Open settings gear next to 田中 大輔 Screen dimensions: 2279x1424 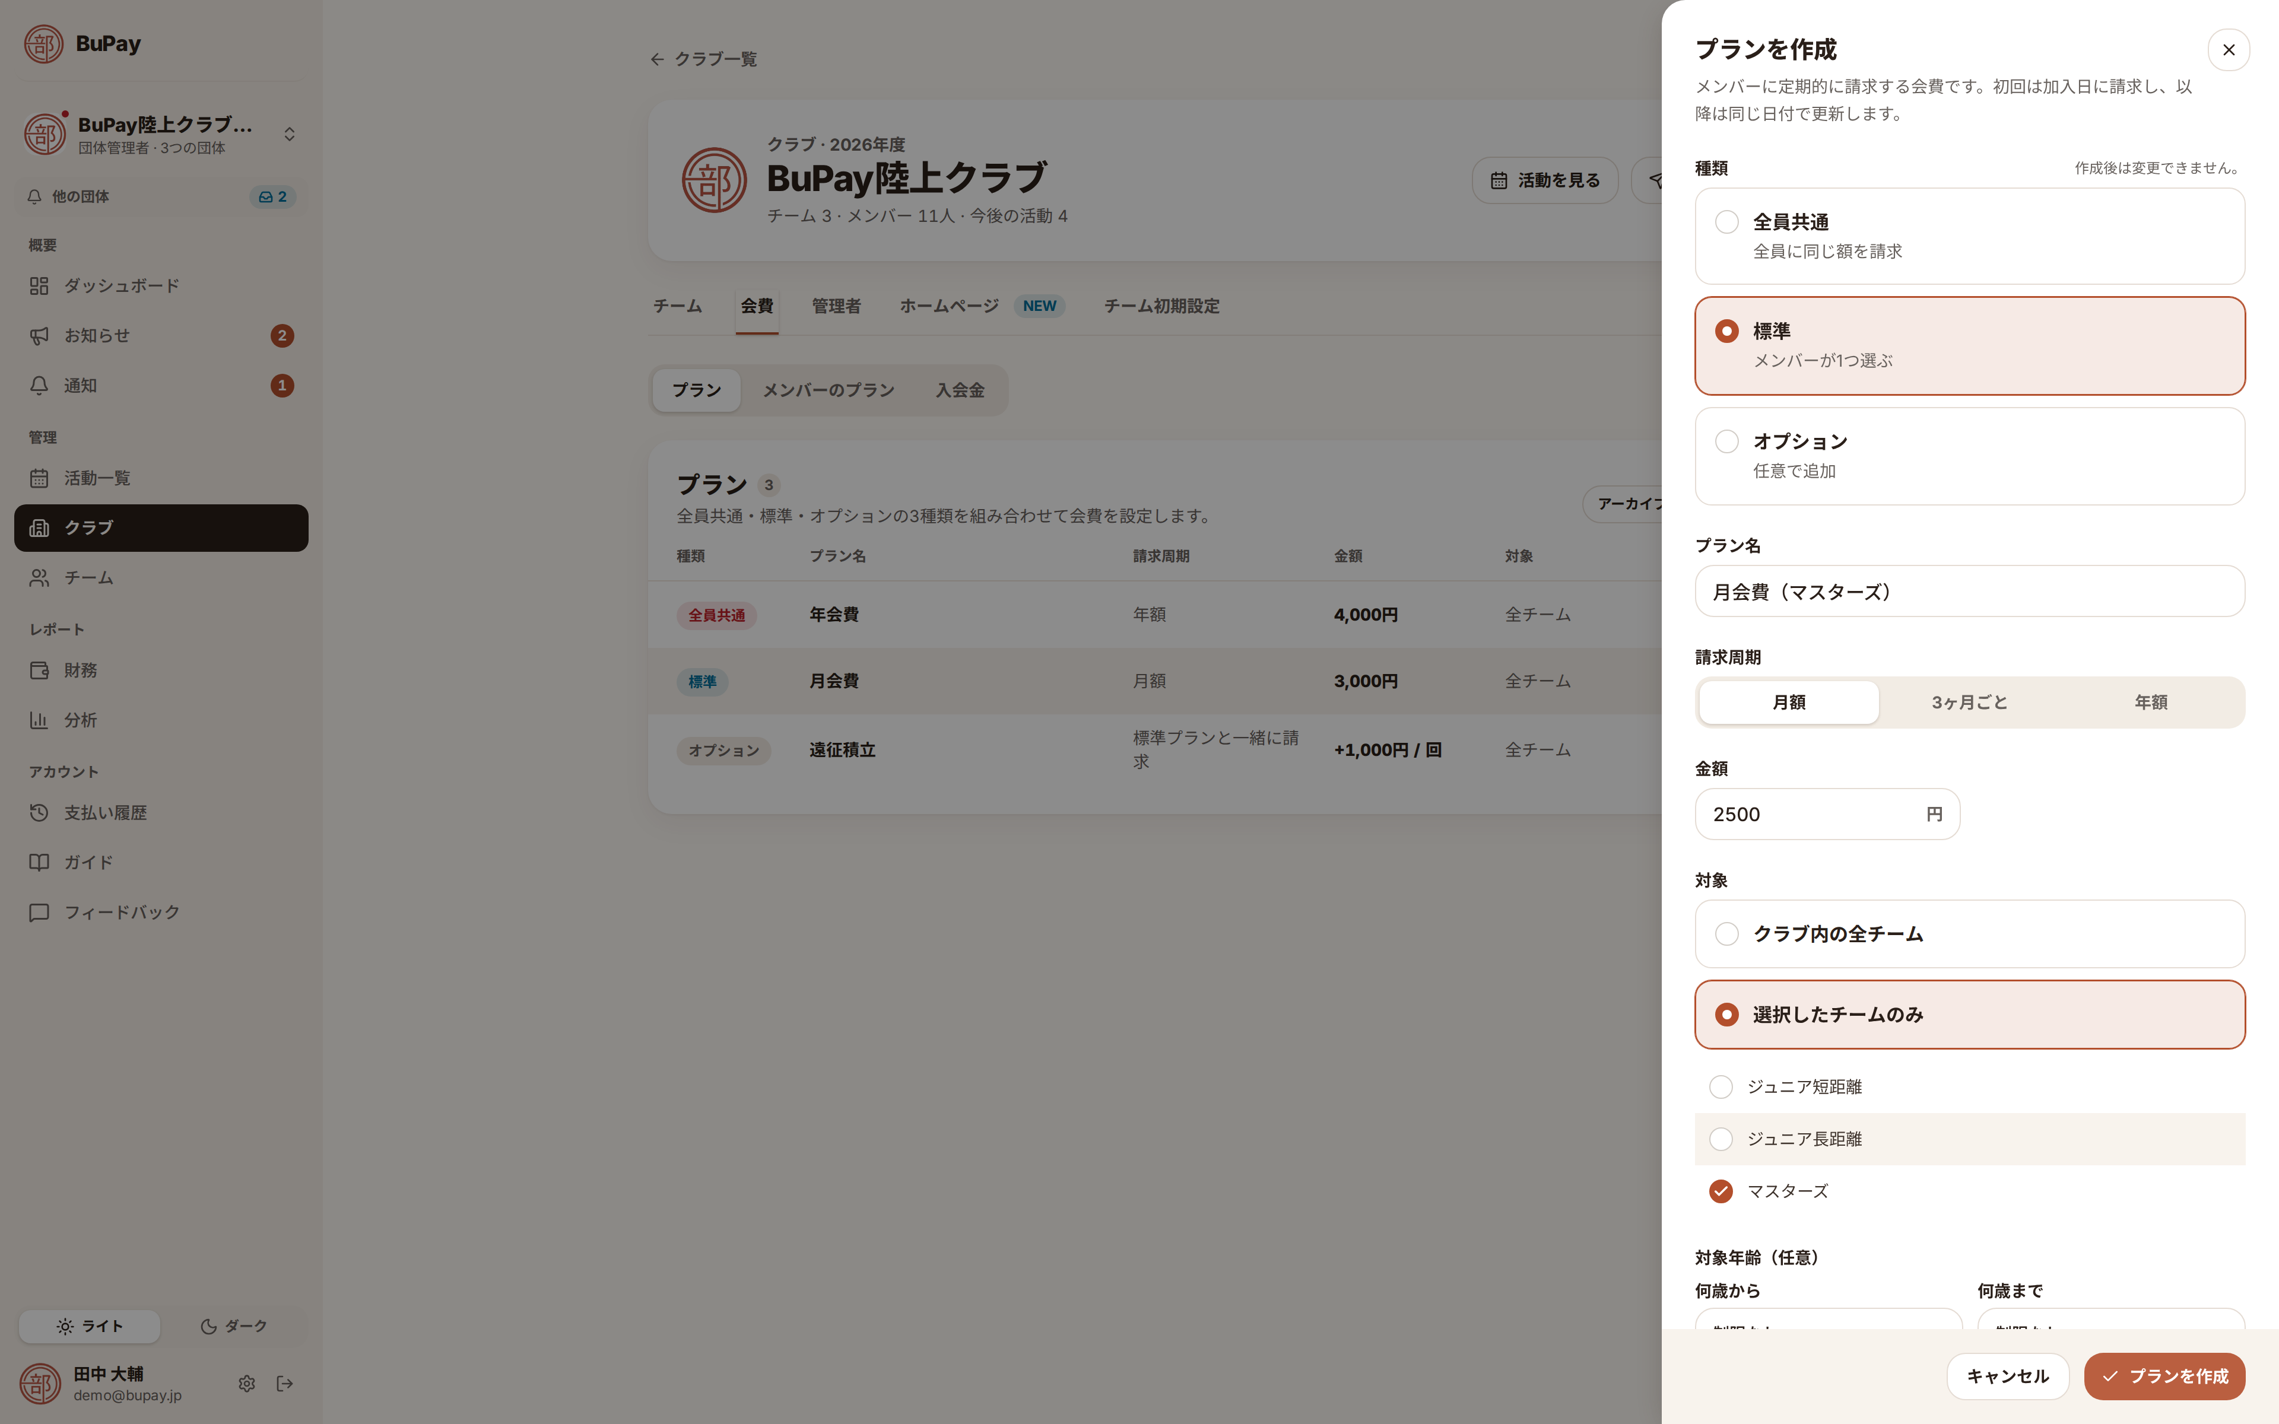pos(247,1384)
